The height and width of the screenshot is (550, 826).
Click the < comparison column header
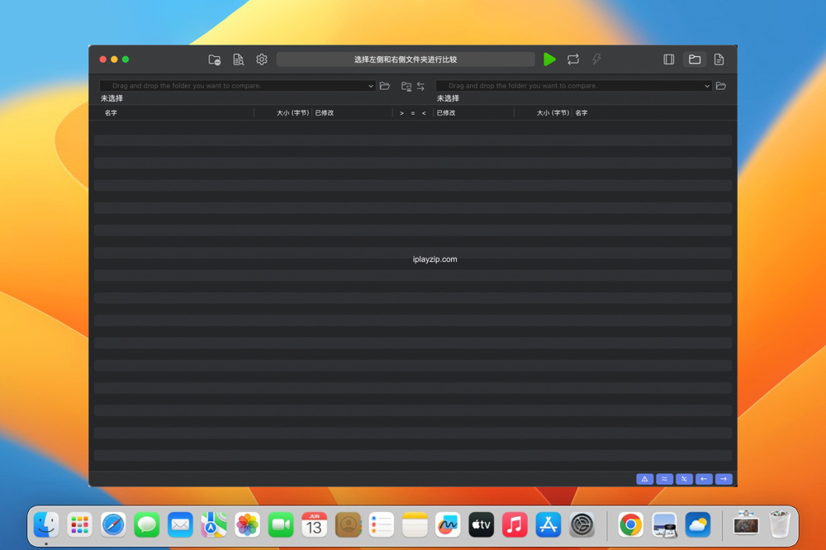pos(424,113)
